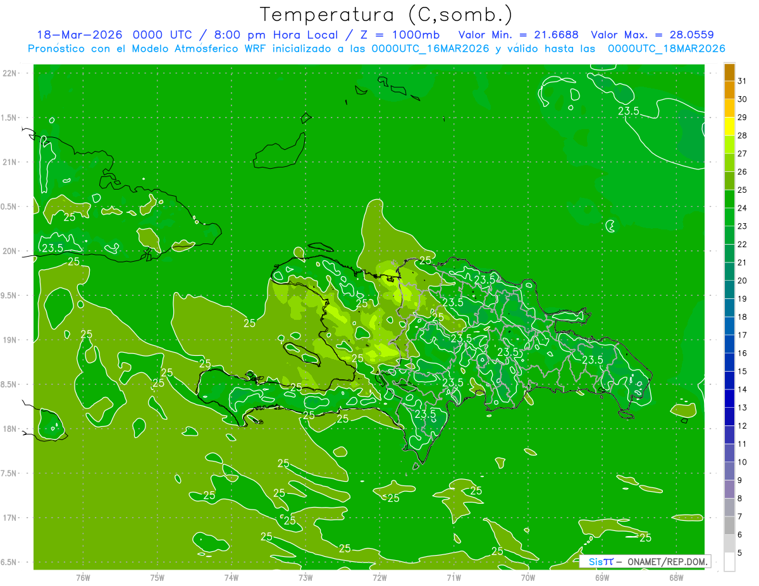Pick the dark blue swatch between 13 and 14
Viewport: 759px width, 586px height.
tap(729, 398)
